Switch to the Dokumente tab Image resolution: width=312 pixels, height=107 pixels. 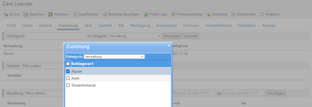tap(166, 26)
